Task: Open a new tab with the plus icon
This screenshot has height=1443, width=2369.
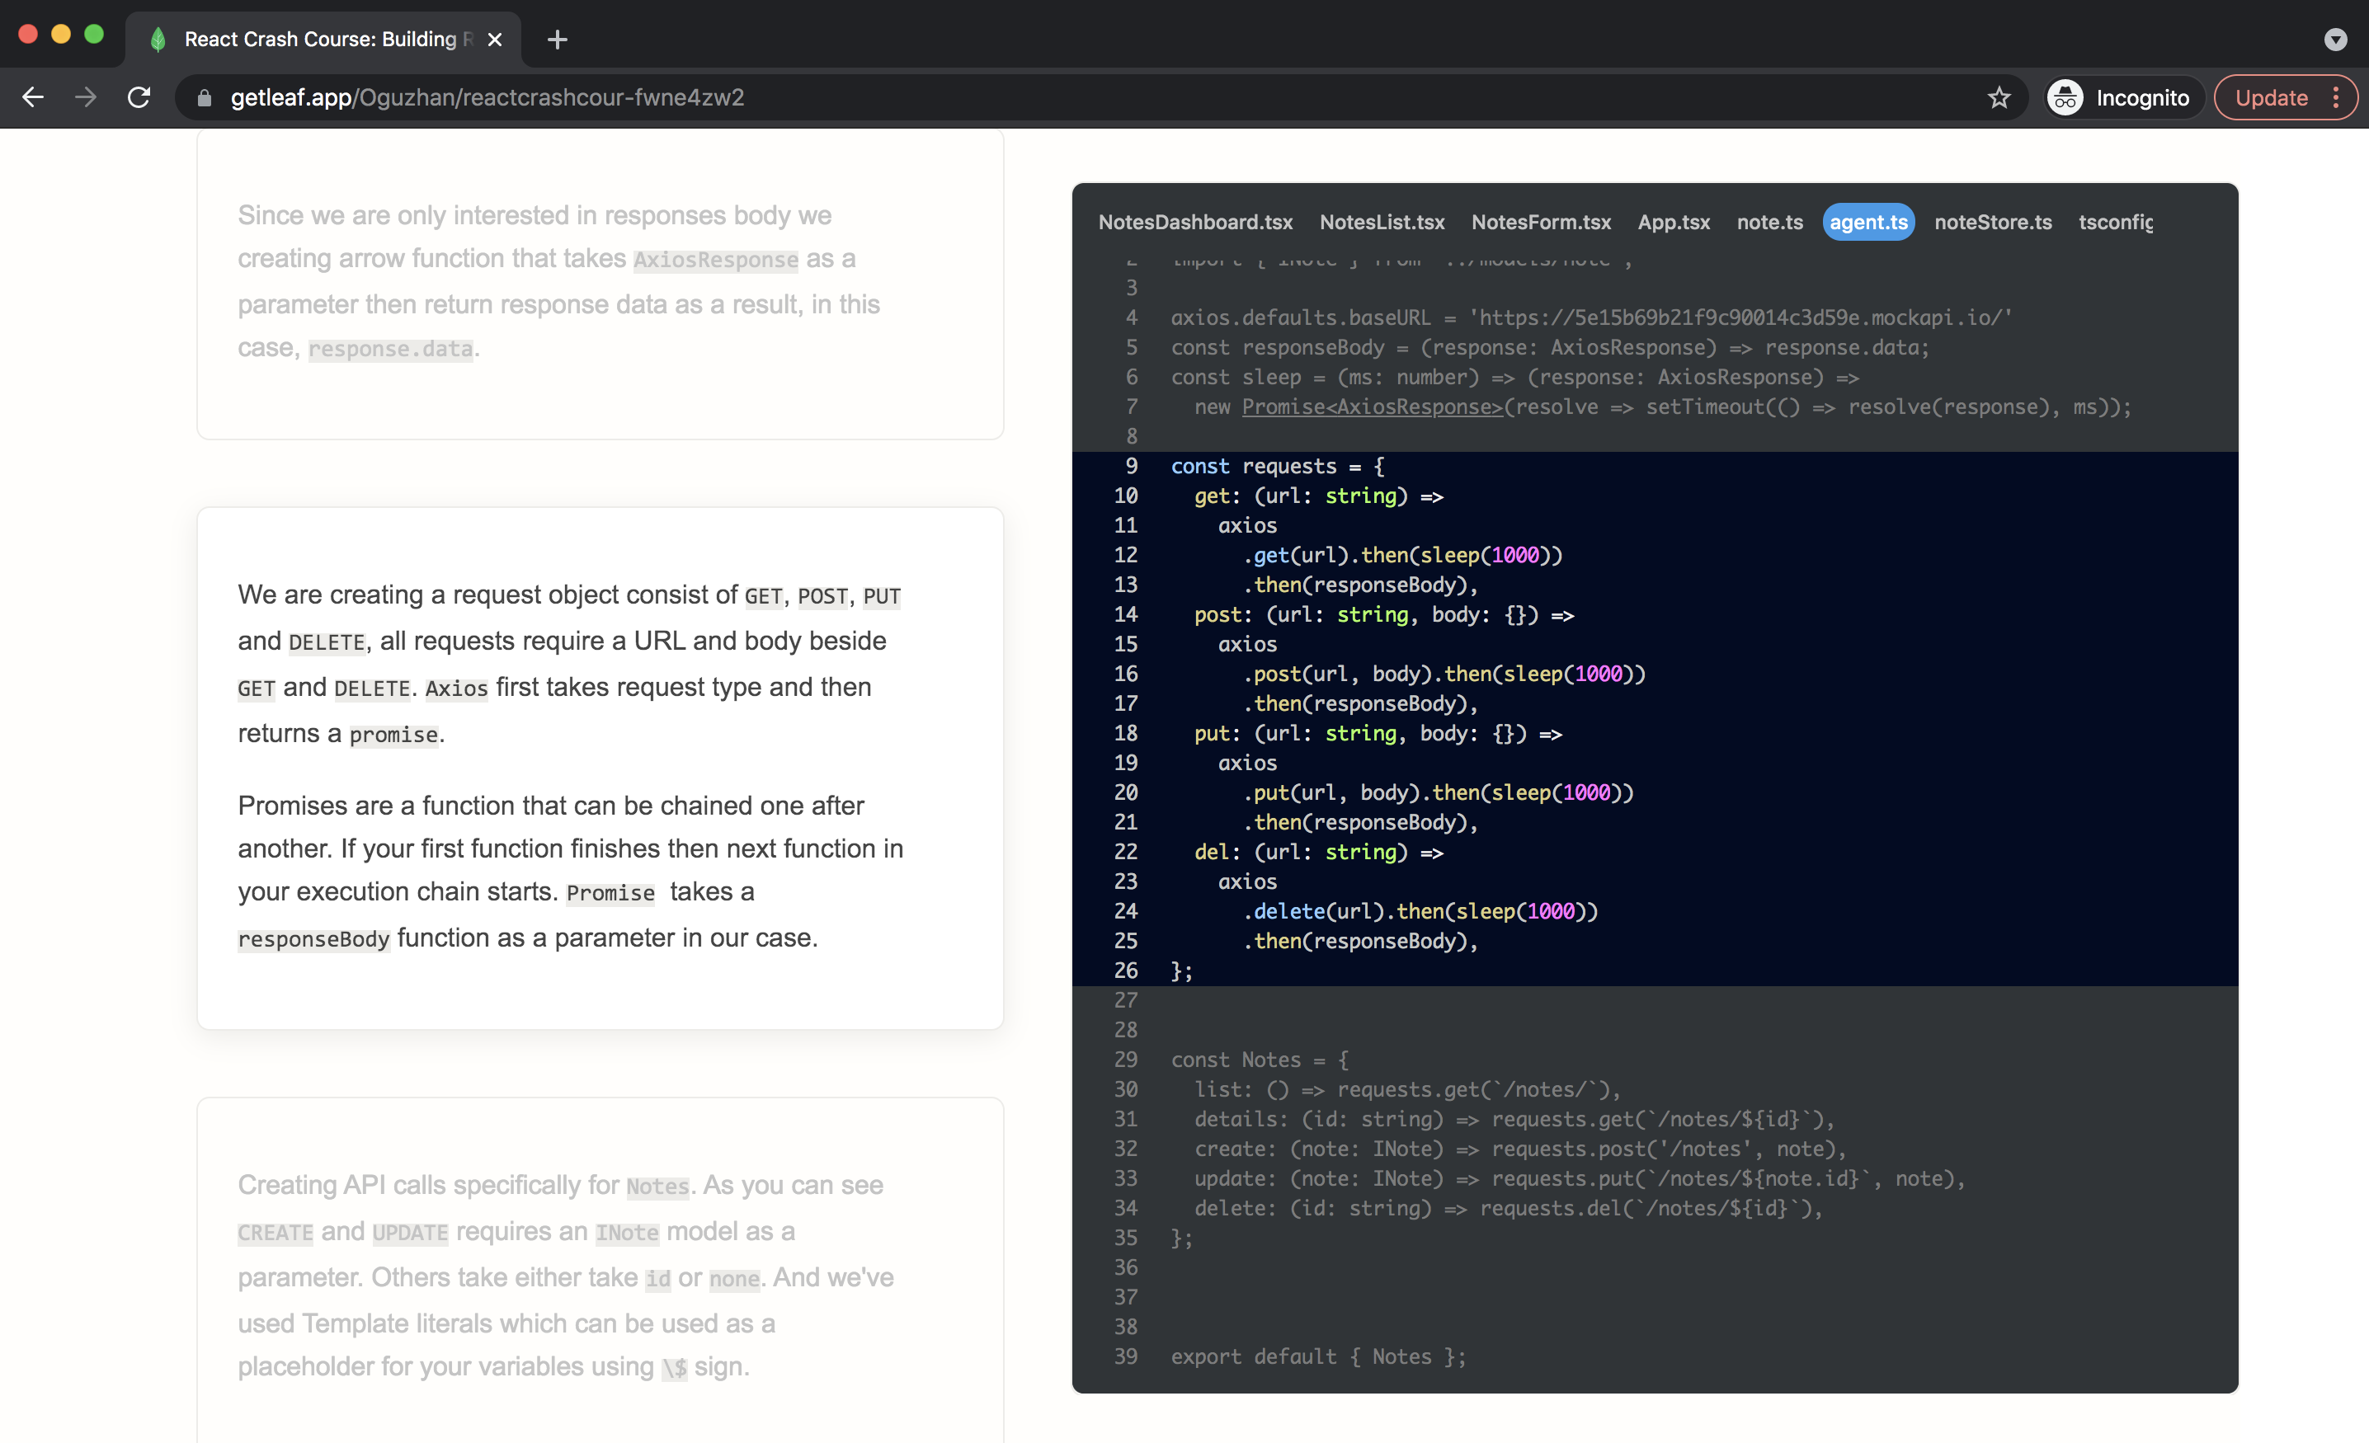Action: [557, 40]
